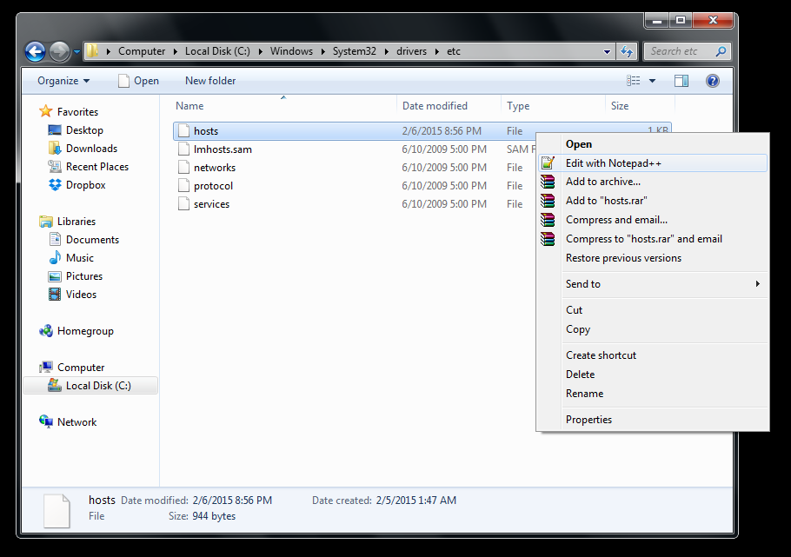Select System32 in the address breadcrumb
This screenshot has height=557, width=791.
(x=354, y=51)
